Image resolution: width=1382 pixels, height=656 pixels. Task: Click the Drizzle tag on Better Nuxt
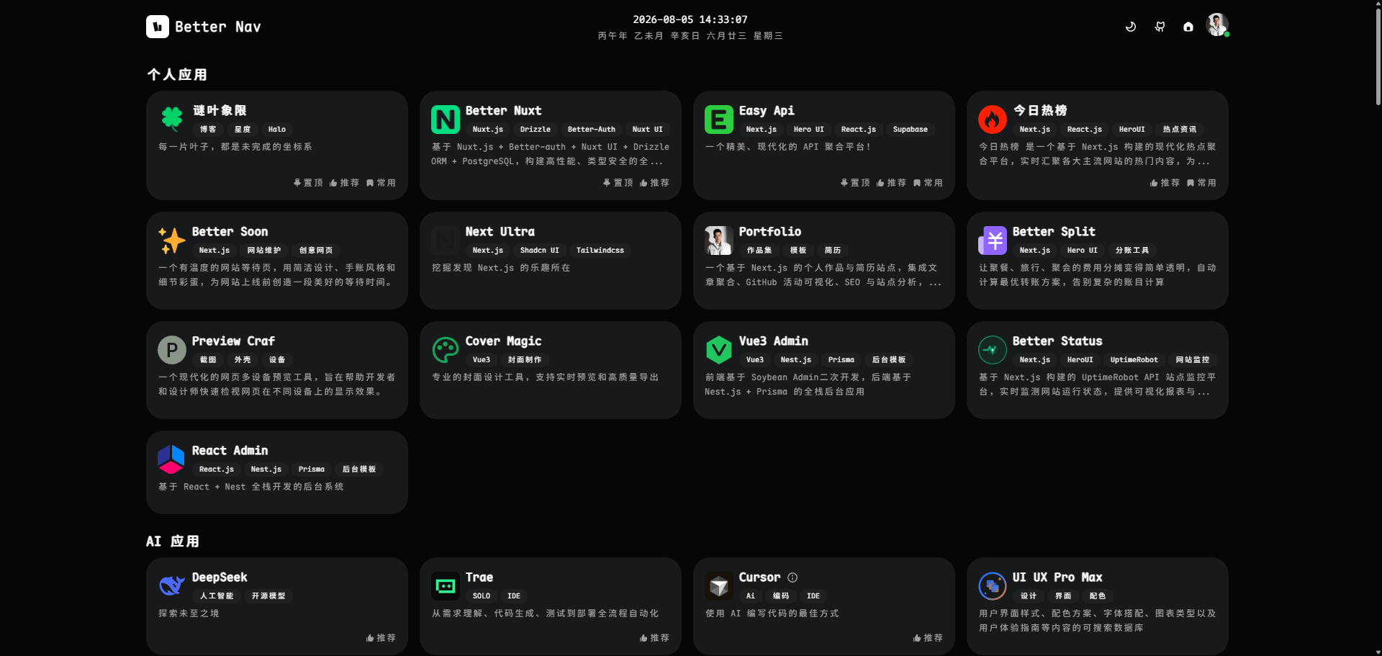(536, 130)
